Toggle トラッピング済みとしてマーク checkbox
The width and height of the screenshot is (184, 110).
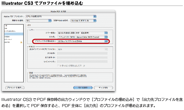click(58, 66)
